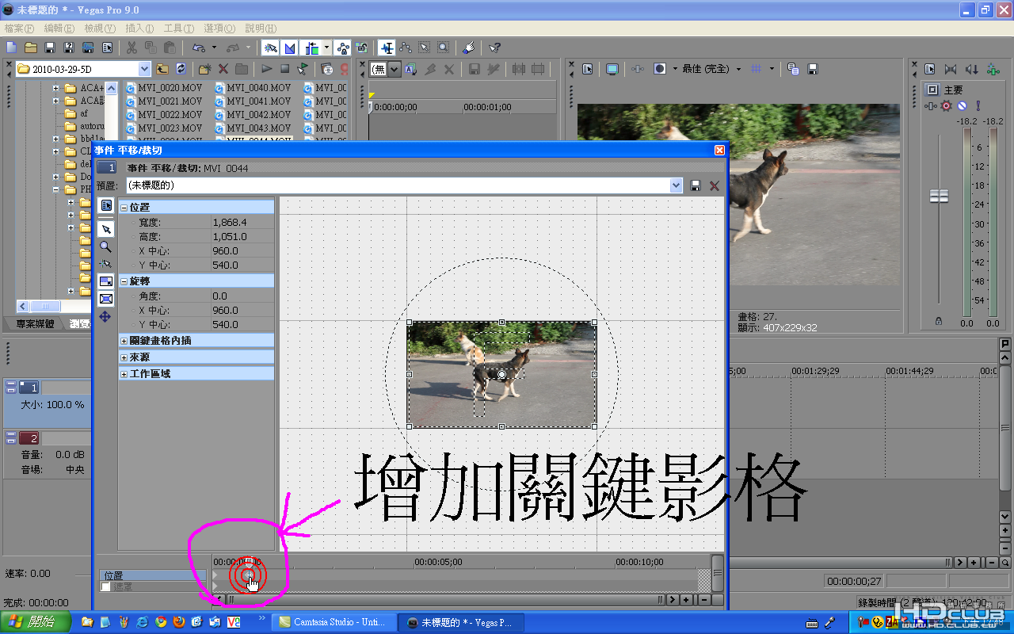Delete preset using the red X icon
The height and width of the screenshot is (634, 1014).
tap(715, 185)
